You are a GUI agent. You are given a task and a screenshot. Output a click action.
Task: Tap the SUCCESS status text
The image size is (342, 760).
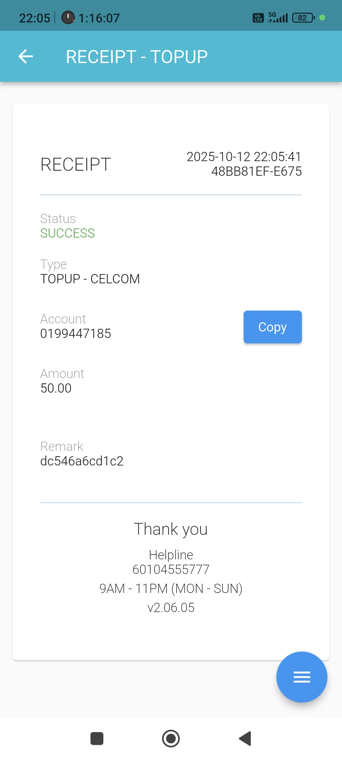pos(67,233)
